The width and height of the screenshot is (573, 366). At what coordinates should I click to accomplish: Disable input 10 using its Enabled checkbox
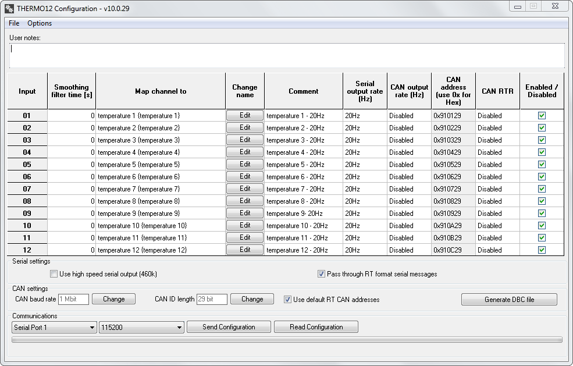coord(542,226)
